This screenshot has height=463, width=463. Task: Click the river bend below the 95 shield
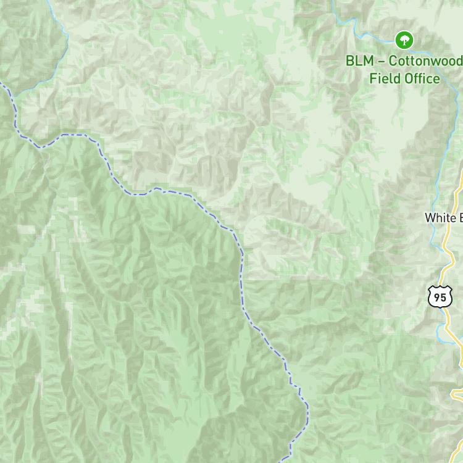point(443,333)
